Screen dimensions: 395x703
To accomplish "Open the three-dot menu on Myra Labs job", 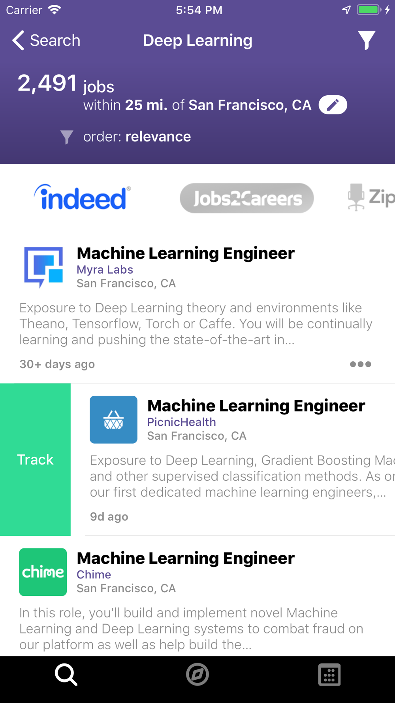I will pyautogui.click(x=361, y=364).
